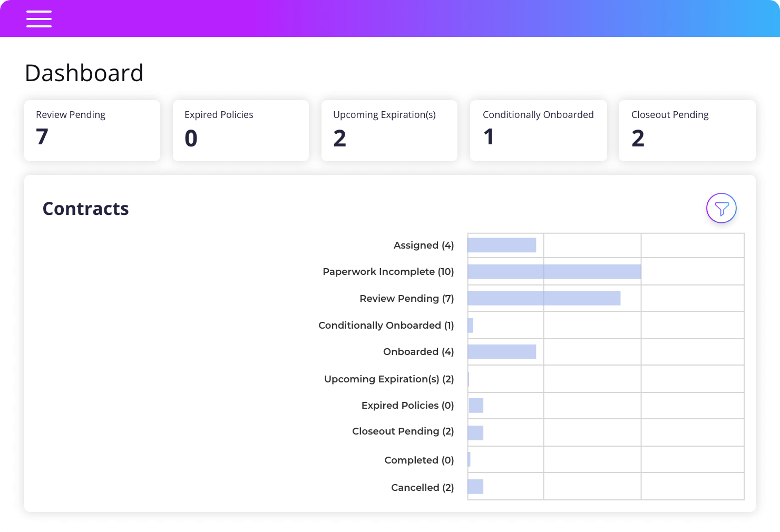Image resolution: width=780 pixels, height=532 pixels.
Task: Open the Conditionally Onboarded summary card
Action: click(539, 131)
